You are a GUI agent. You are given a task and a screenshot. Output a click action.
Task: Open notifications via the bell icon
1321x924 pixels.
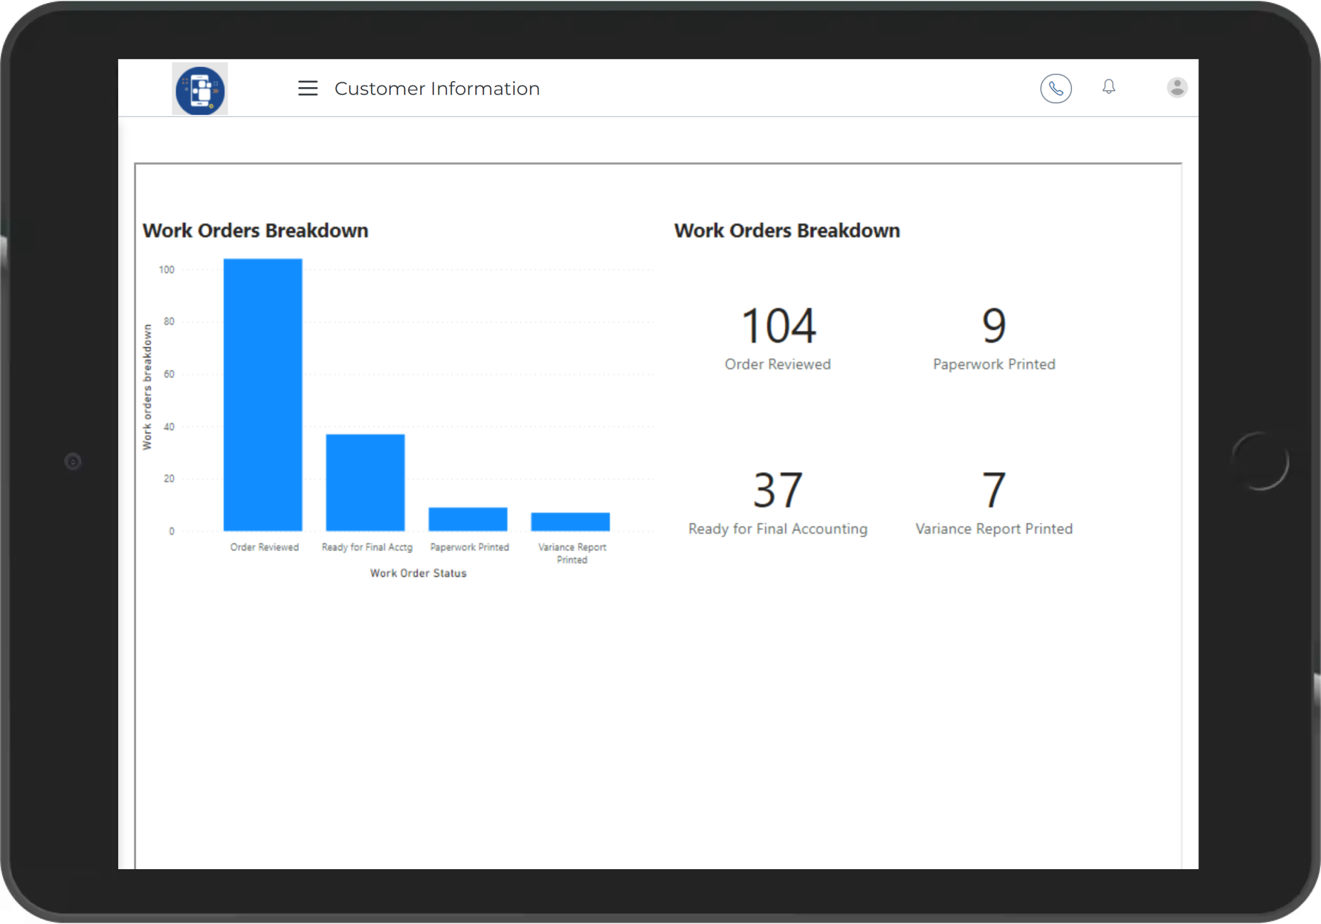tap(1109, 87)
